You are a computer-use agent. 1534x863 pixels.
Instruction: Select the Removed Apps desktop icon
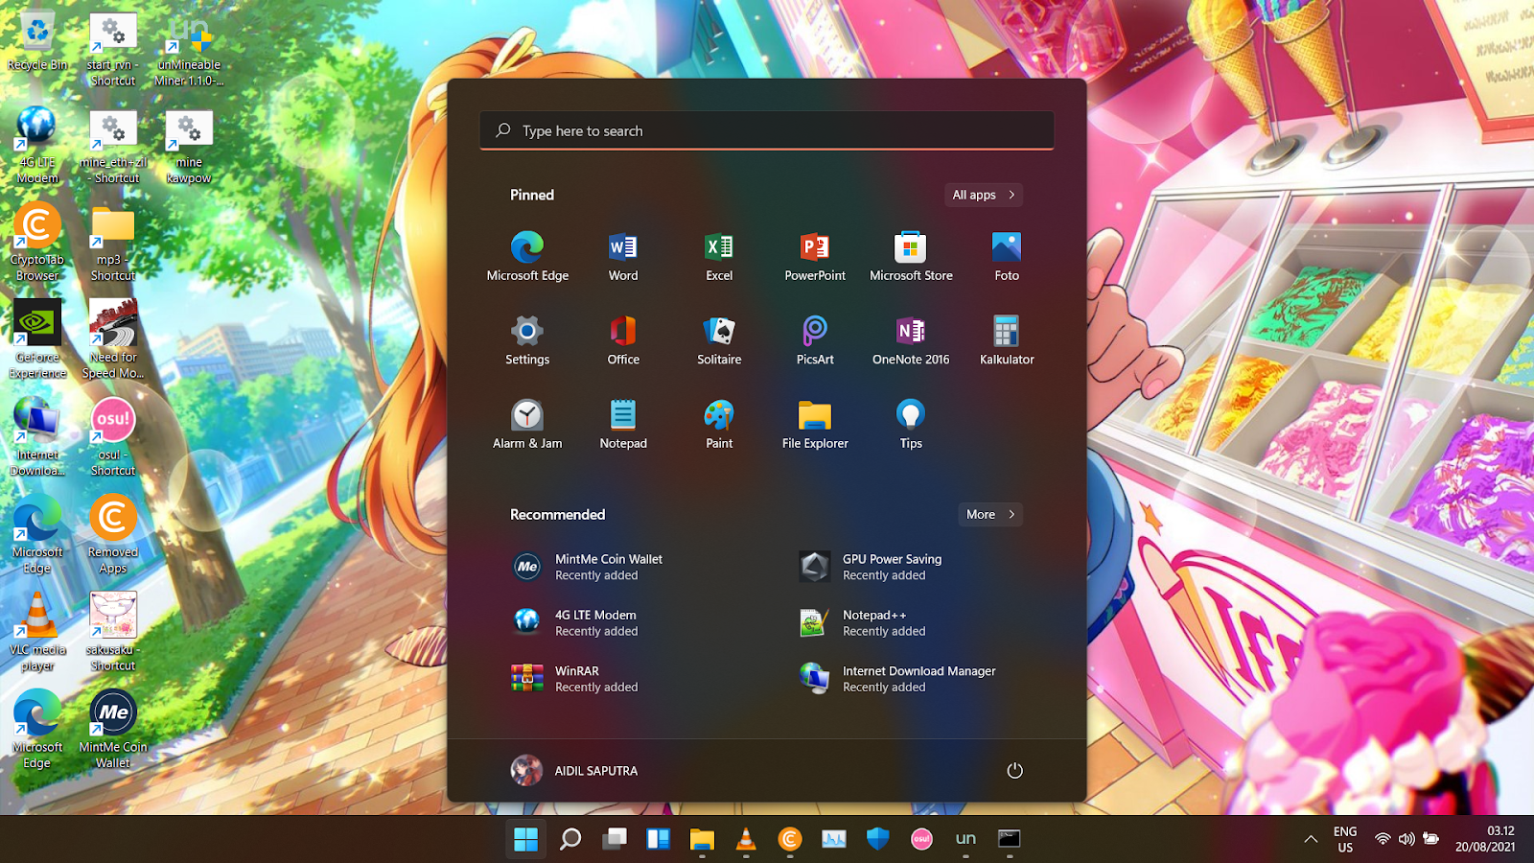click(x=113, y=535)
